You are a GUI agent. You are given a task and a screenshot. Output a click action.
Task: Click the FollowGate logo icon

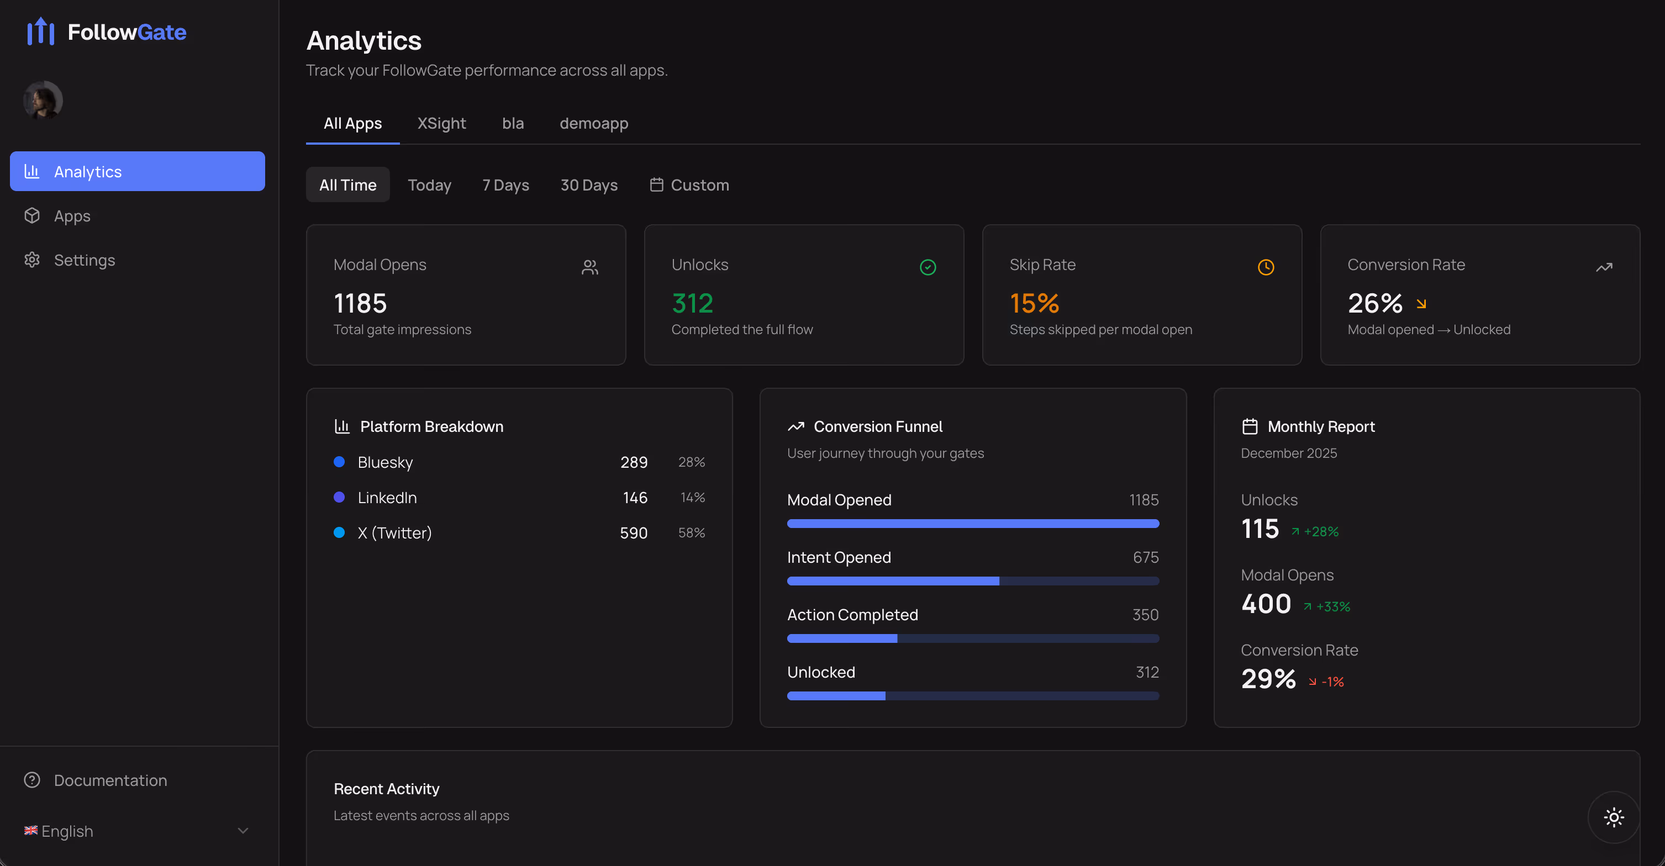pyautogui.click(x=40, y=31)
